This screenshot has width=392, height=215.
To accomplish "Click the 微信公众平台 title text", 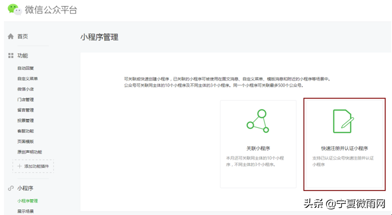I will click(51, 10).
